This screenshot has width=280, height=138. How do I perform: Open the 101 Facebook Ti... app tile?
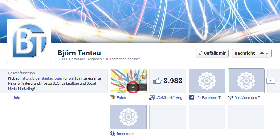click(x=207, y=81)
